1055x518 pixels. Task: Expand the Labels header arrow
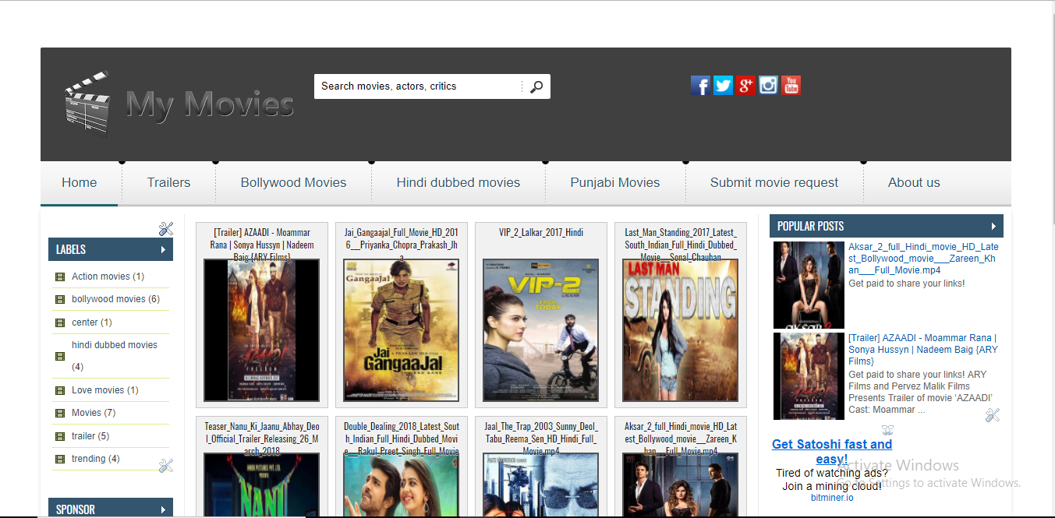(x=163, y=250)
